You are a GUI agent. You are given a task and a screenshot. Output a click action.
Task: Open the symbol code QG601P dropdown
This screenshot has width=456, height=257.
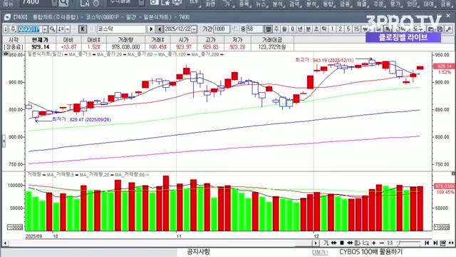pyautogui.click(x=45, y=29)
